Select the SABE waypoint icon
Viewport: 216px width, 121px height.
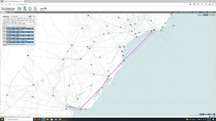pyautogui.click(x=5, y=44)
